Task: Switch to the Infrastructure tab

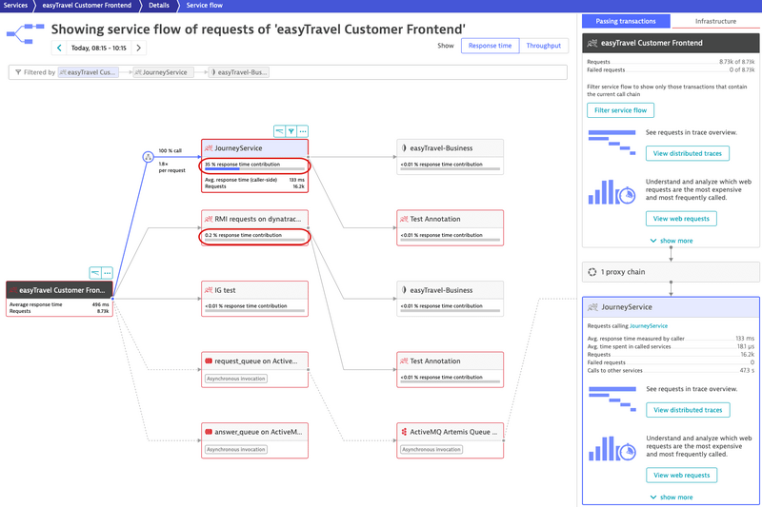Action: pyautogui.click(x=714, y=21)
